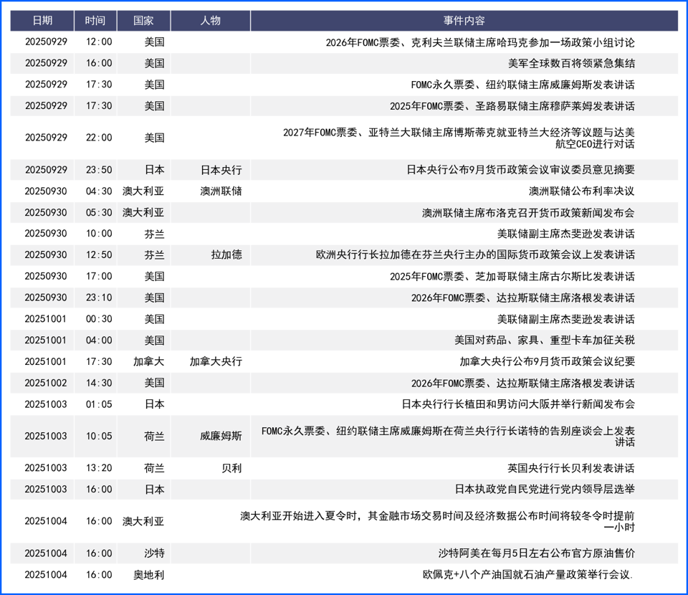Select event 芝加哥联储主席古尔斯比发表讲话
Screen dimensions: 688x595
[512, 277]
